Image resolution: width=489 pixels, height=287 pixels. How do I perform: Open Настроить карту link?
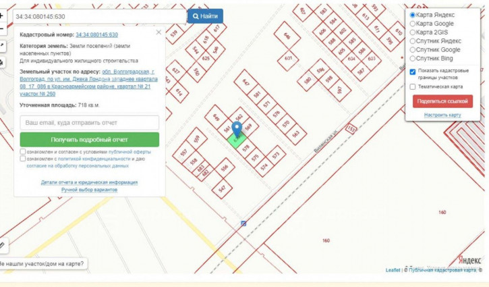(442, 115)
